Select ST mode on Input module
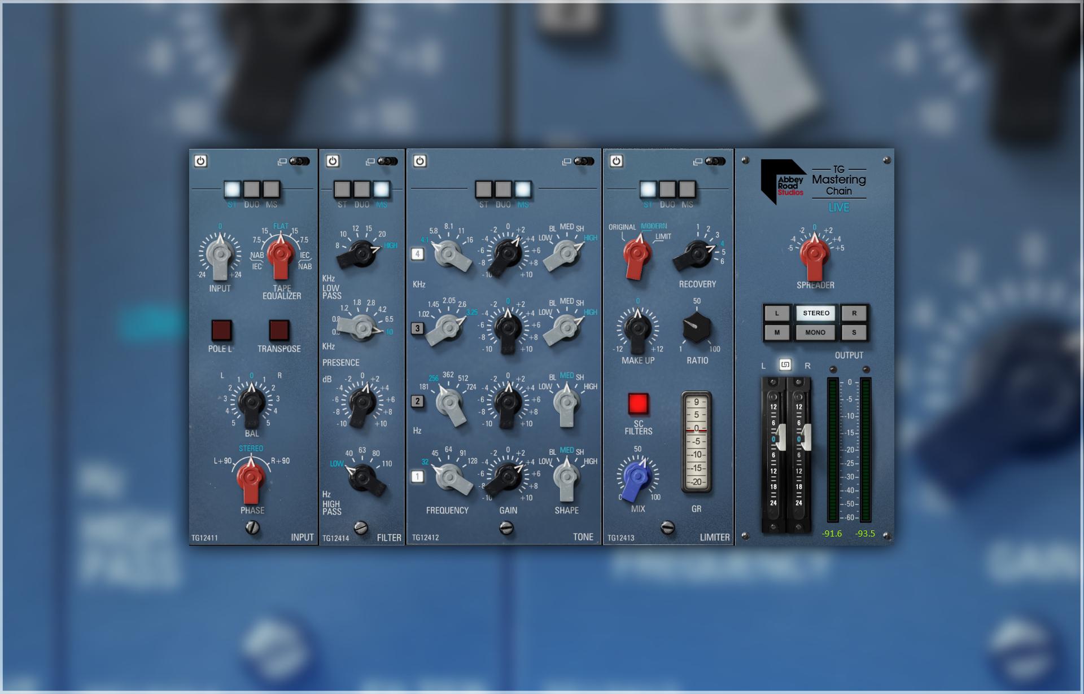1084x694 pixels. [x=232, y=189]
